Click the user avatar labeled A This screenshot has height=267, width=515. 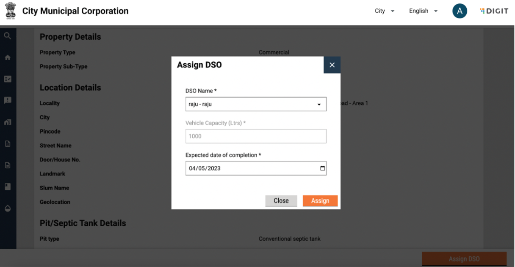point(460,11)
